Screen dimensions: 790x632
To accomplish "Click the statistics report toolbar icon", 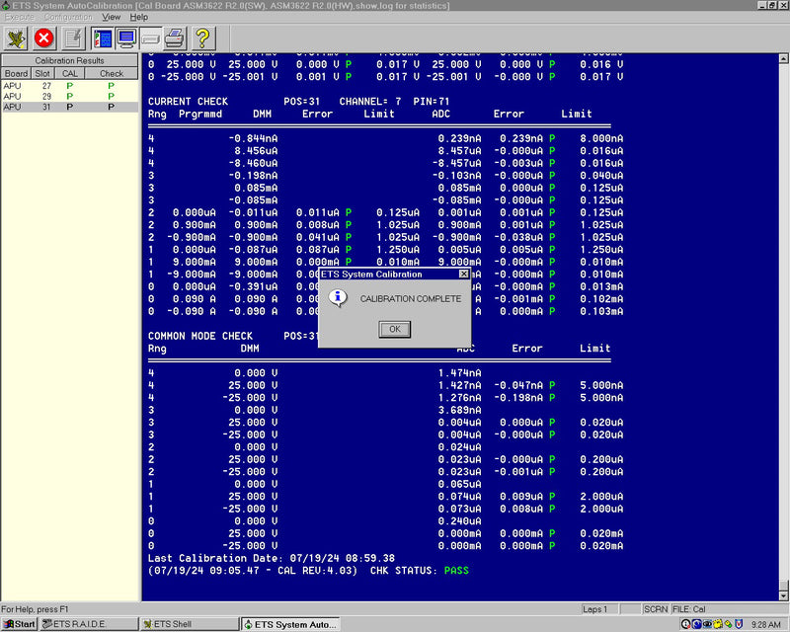I will pos(102,39).
